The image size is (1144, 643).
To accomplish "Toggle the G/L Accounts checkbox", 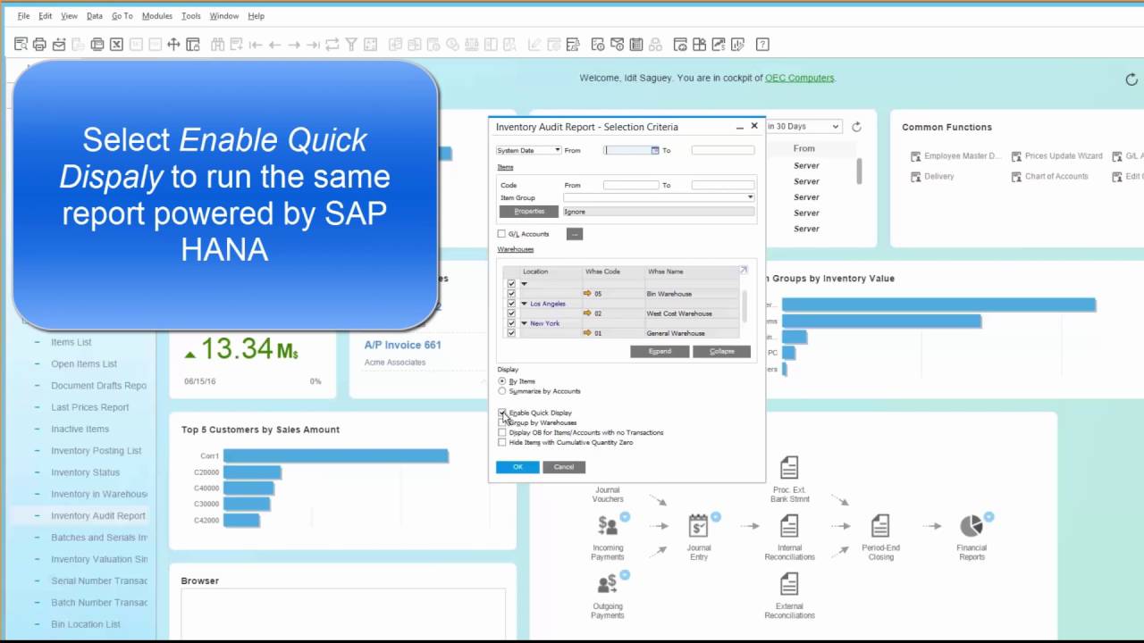I will tap(501, 234).
